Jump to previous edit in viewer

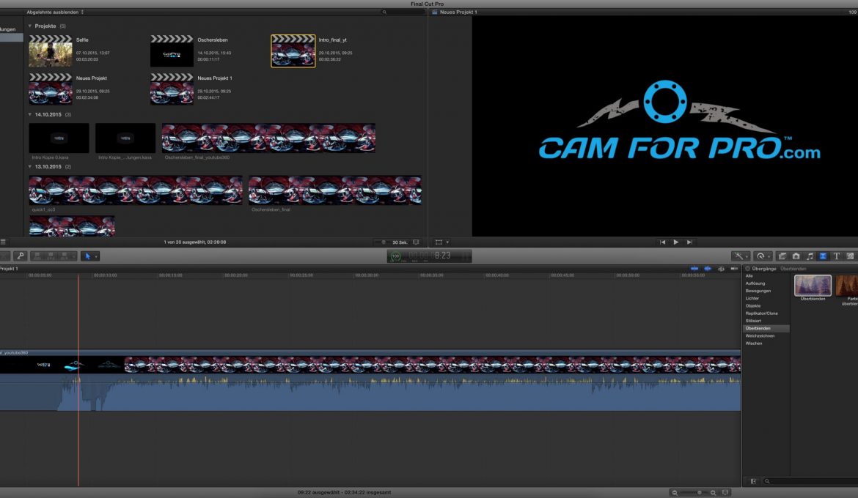662,242
